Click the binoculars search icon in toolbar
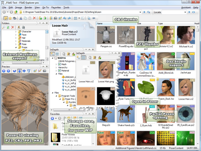 pos(15,18)
